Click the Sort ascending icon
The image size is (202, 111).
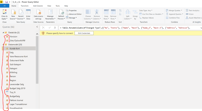click(120, 11)
